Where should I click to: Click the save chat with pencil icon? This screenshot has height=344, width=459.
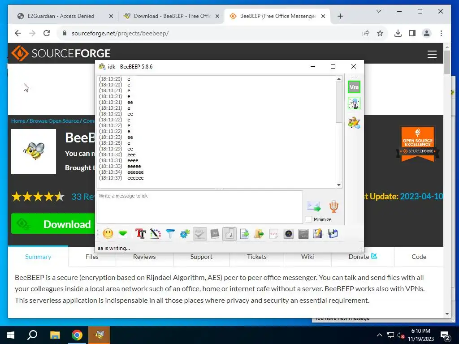pyautogui.click(x=318, y=234)
